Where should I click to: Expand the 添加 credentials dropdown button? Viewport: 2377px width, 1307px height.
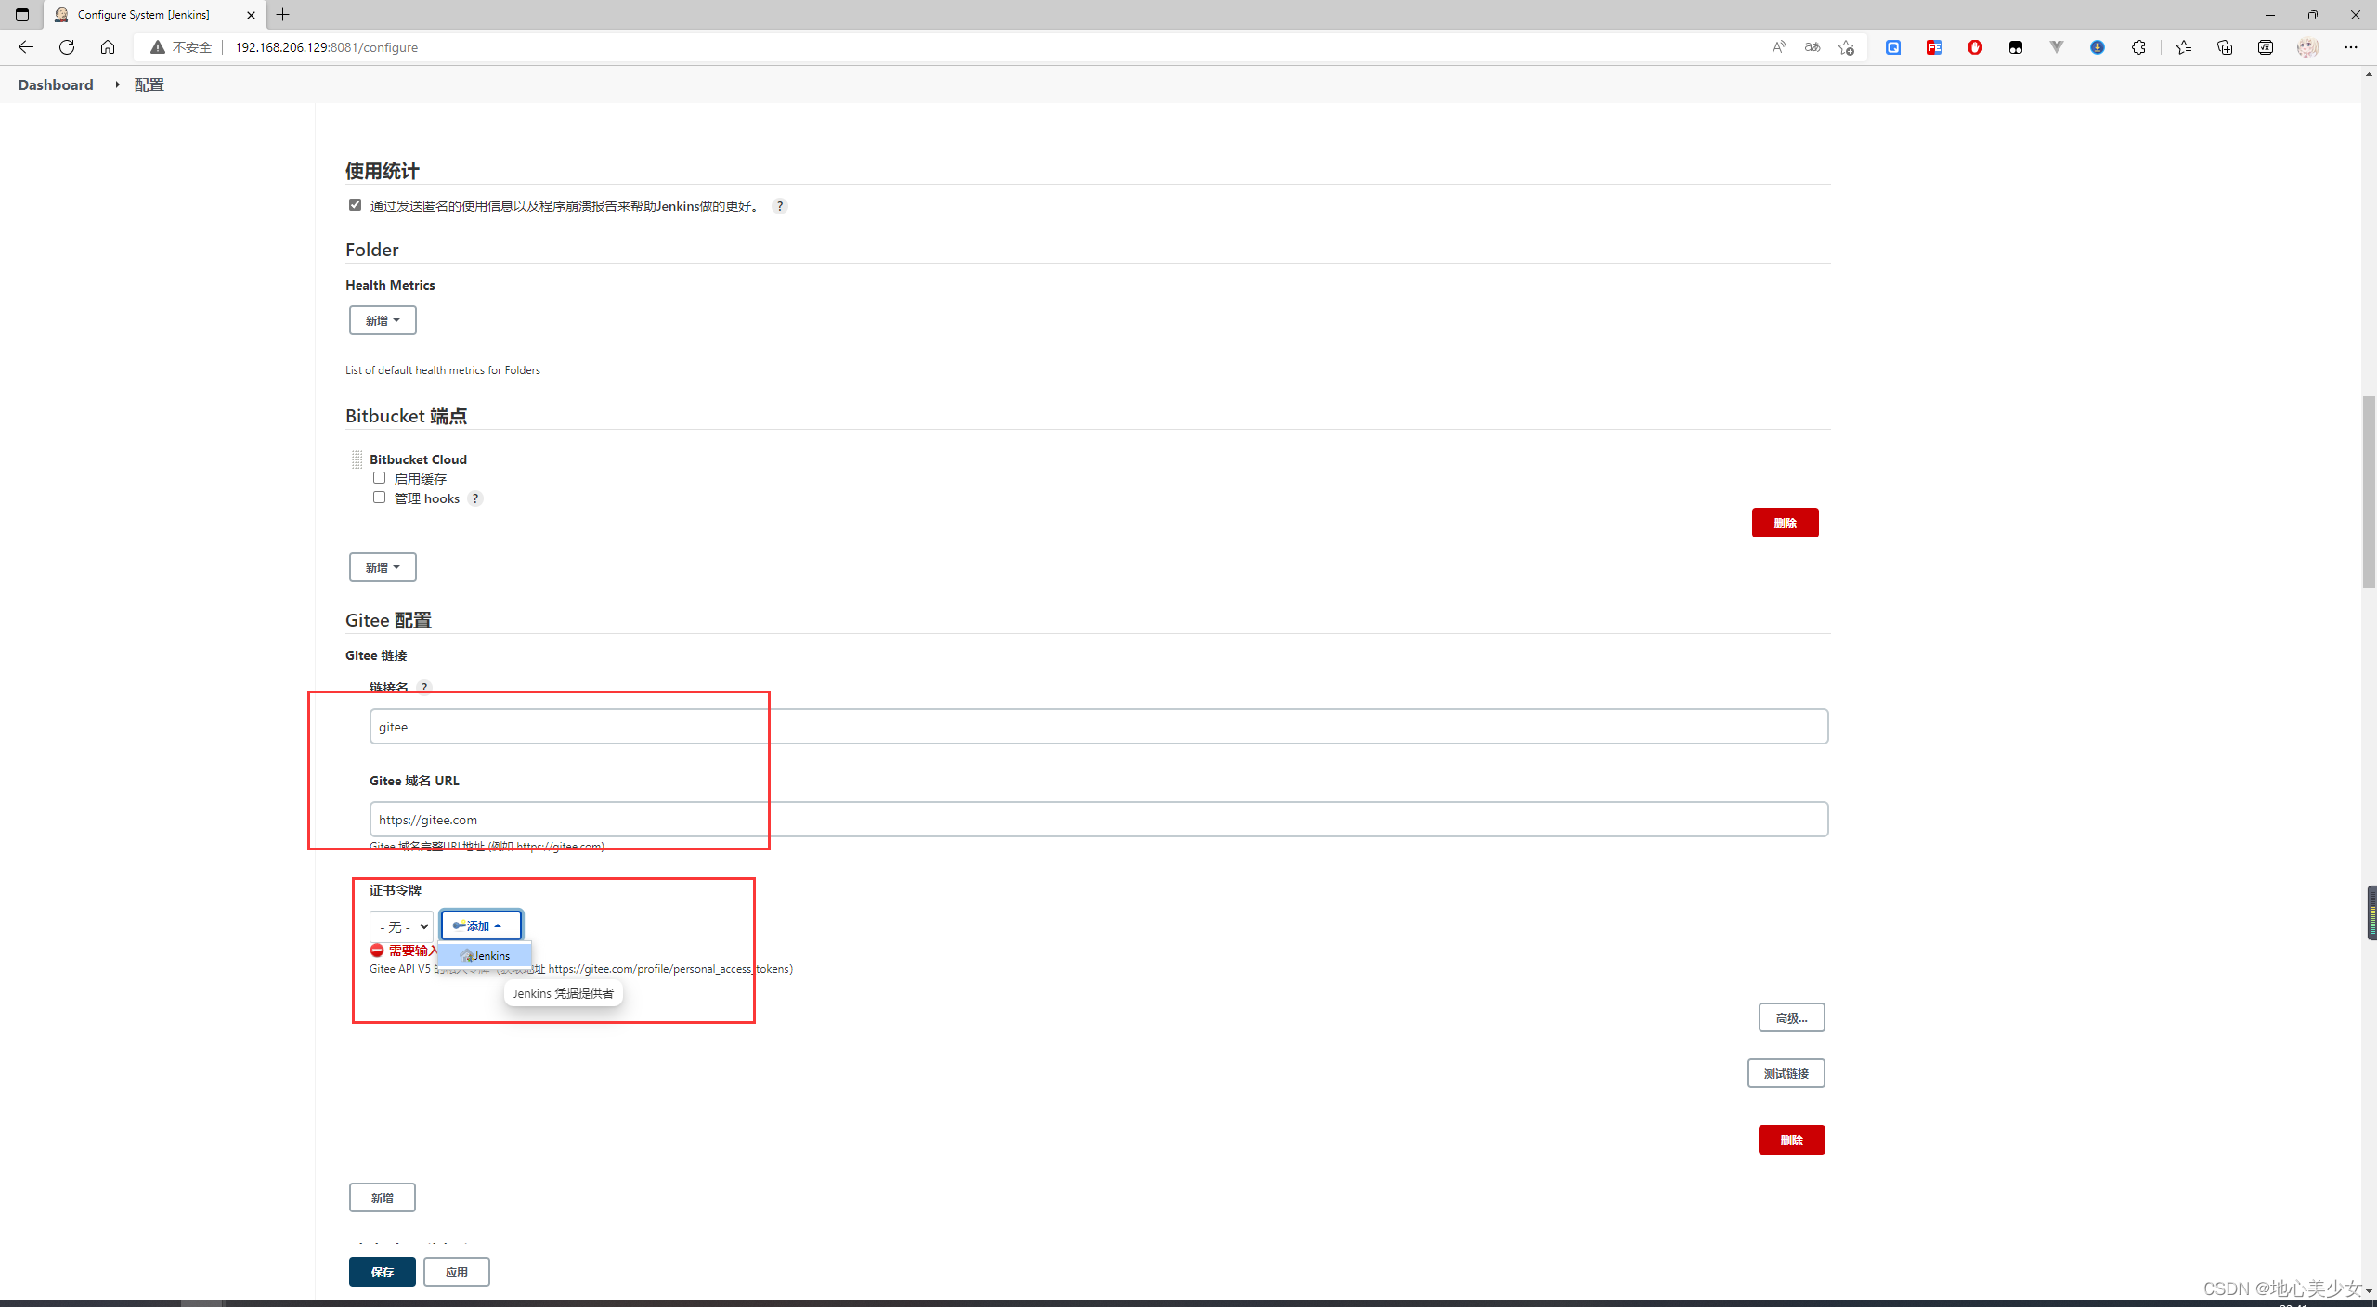[481, 925]
